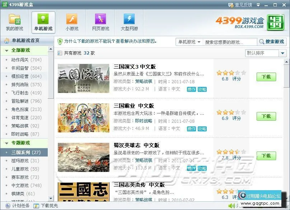Screen dimensions: 290x210
Task: Select 策略战棋 category in sidebar
Action: pyautogui.click(x=20, y=126)
